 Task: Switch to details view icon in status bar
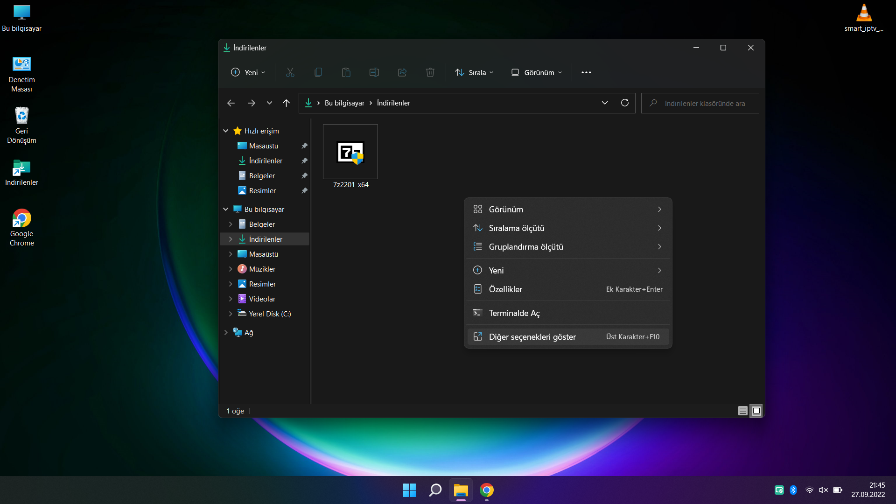742,411
